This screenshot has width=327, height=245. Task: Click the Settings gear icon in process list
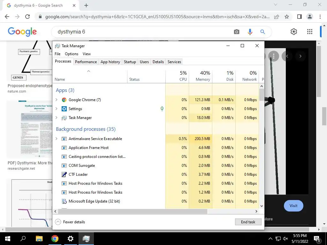click(64, 109)
